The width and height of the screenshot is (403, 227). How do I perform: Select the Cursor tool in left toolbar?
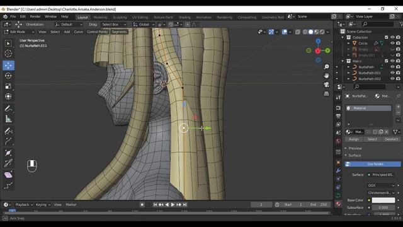(8, 53)
